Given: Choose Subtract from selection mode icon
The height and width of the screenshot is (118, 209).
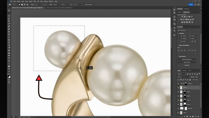Looking at the screenshot, I should [x=25, y=5].
